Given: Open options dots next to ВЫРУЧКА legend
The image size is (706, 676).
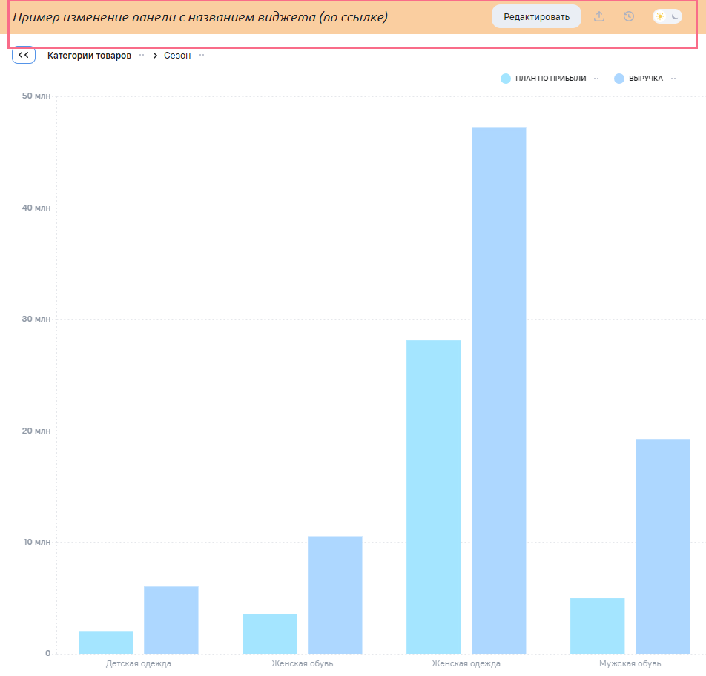Looking at the screenshot, I should click(673, 78).
